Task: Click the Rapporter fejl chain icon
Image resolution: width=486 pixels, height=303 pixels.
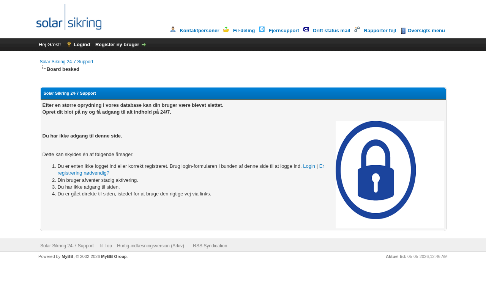Action: pyautogui.click(x=357, y=29)
